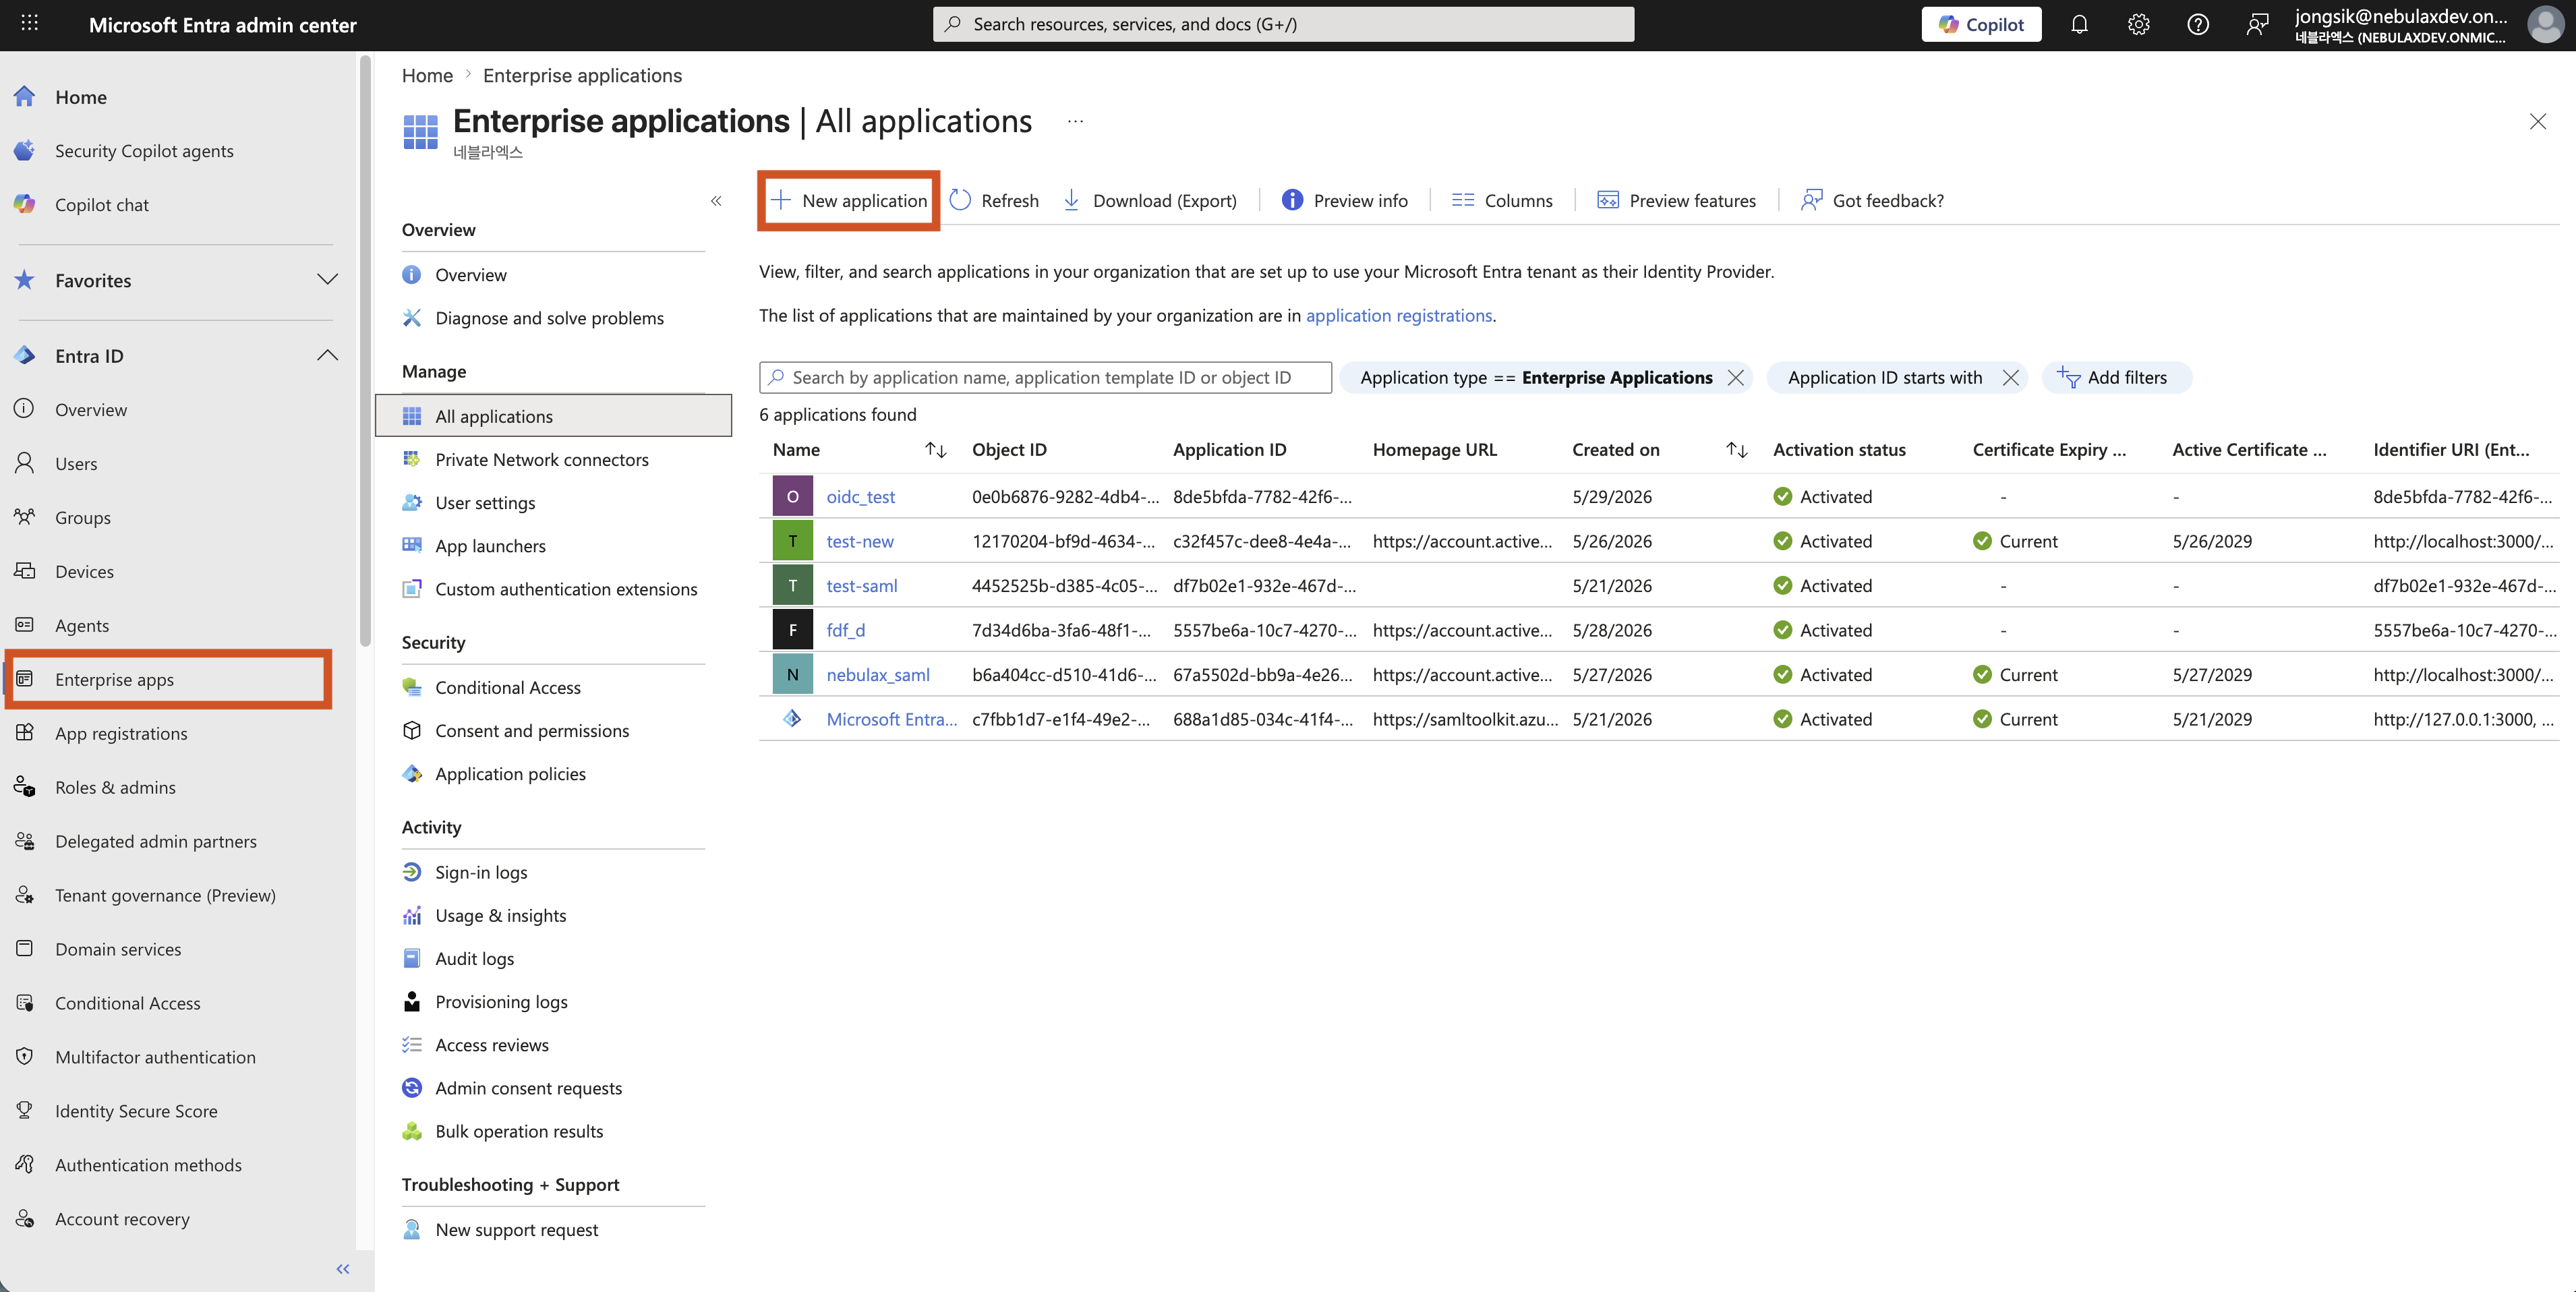
Task: Click the Columns icon in the toolbar
Action: [x=1462, y=200]
